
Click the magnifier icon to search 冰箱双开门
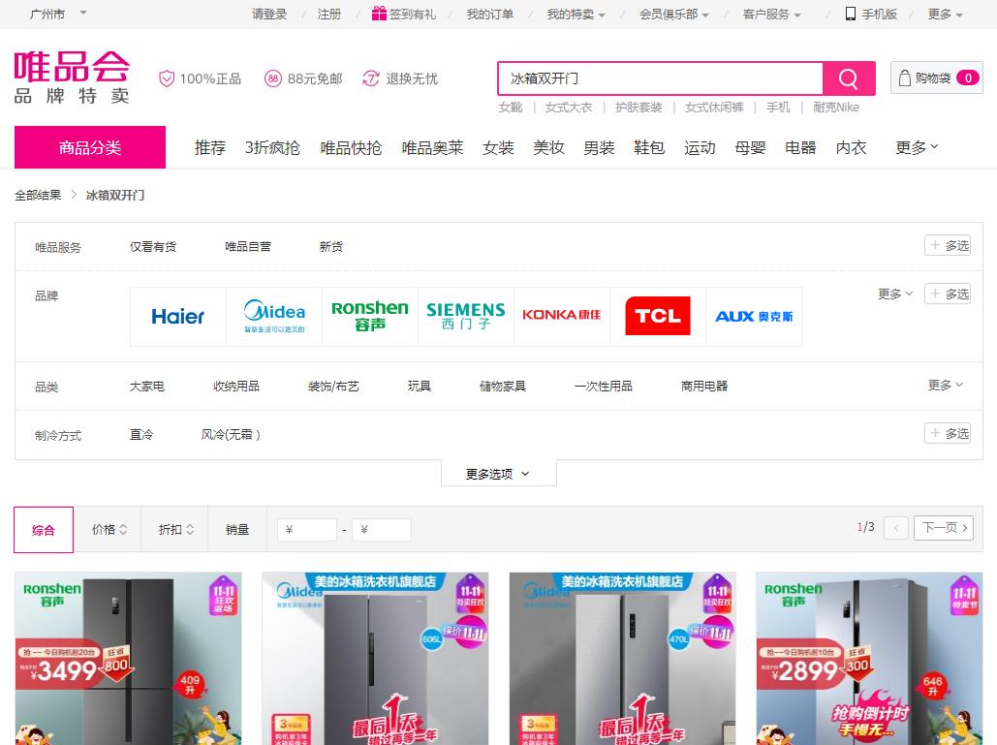[848, 78]
